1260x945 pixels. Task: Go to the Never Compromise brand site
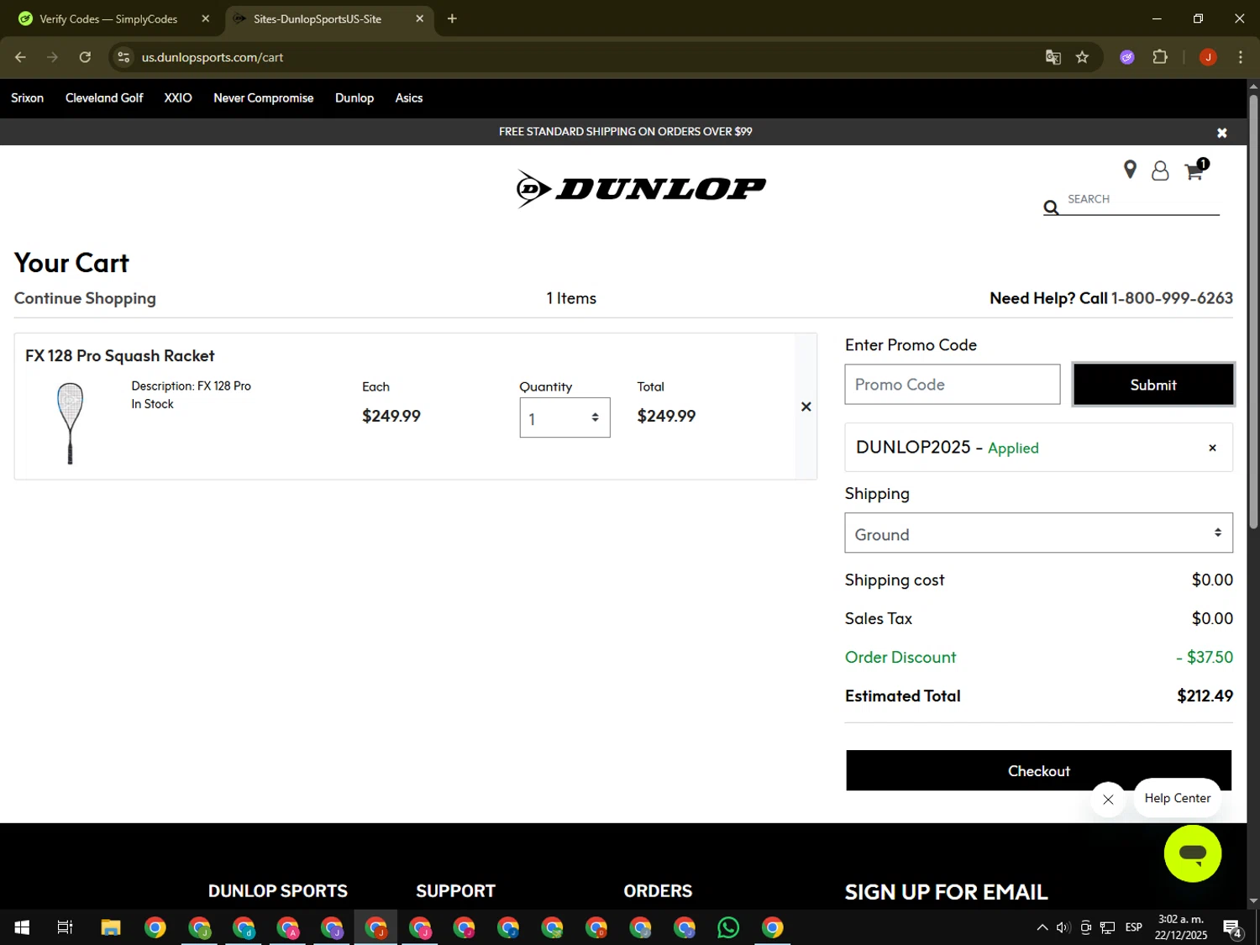click(x=263, y=98)
